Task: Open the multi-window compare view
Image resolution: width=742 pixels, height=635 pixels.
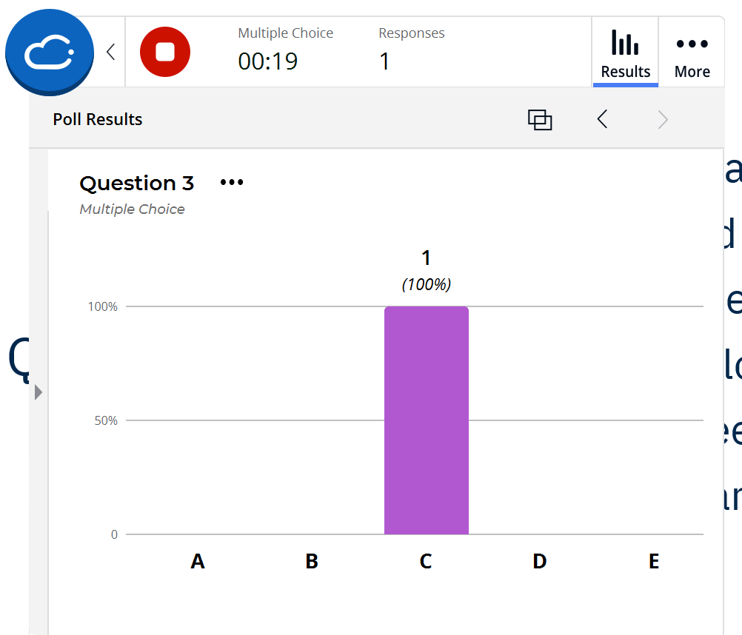Action: click(x=540, y=119)
